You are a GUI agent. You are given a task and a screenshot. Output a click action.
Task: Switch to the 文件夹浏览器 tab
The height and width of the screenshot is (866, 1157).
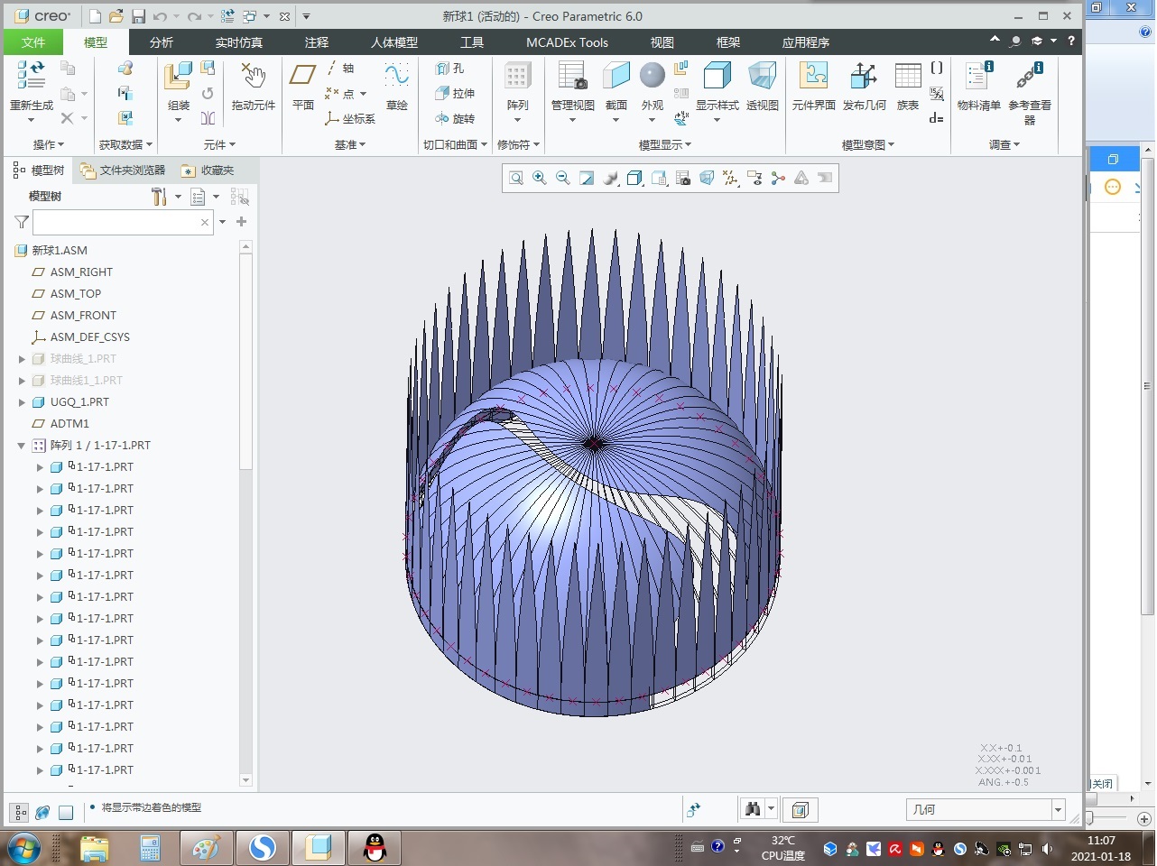(x=123, y=170)
